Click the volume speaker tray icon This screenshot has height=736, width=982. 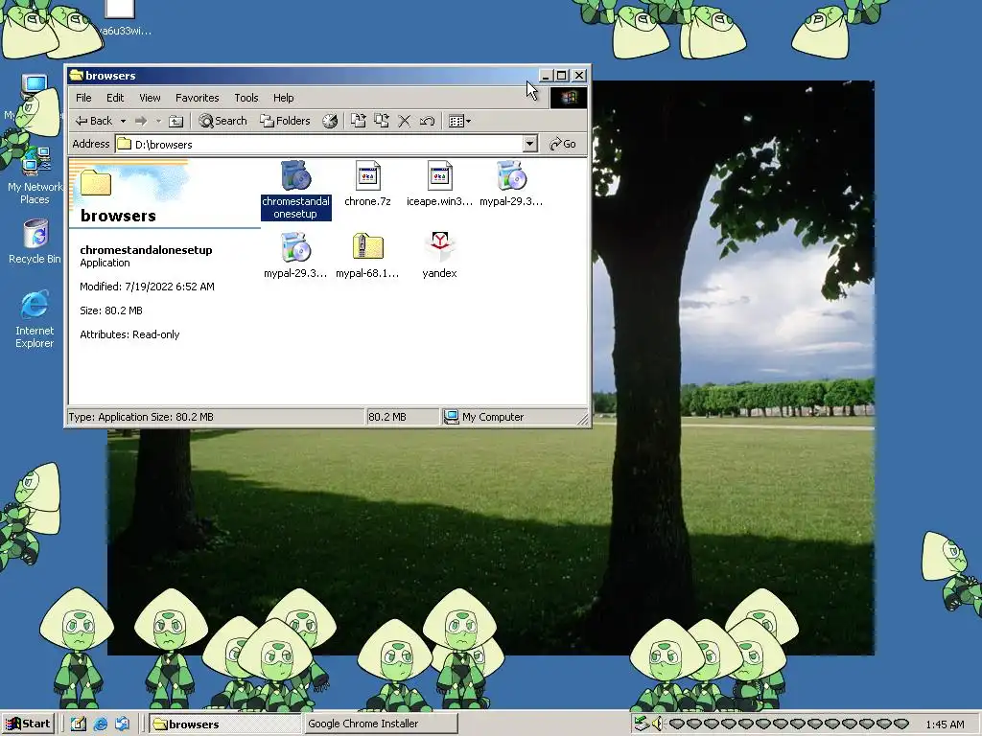[656, 724]
